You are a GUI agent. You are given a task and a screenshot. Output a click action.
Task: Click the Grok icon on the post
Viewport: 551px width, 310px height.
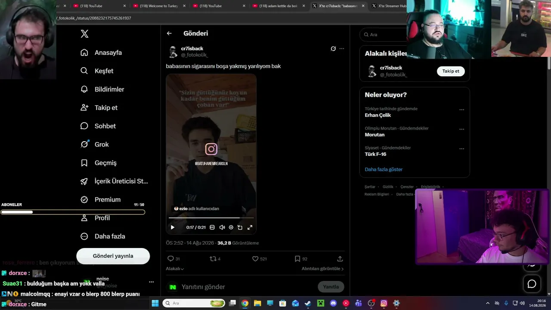tap(333, 49)
